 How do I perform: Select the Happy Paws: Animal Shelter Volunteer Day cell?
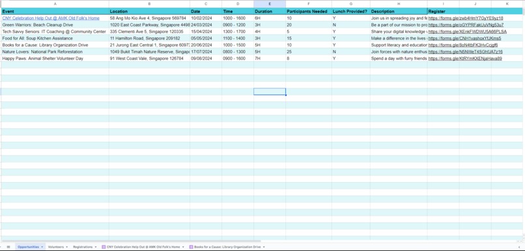click(x=55, y=59)
